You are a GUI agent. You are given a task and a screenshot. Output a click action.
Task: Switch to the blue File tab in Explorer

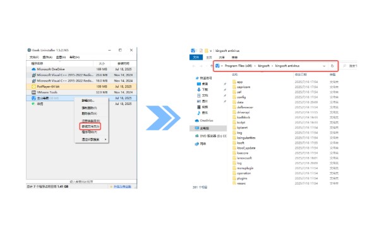tap(196, 58)
